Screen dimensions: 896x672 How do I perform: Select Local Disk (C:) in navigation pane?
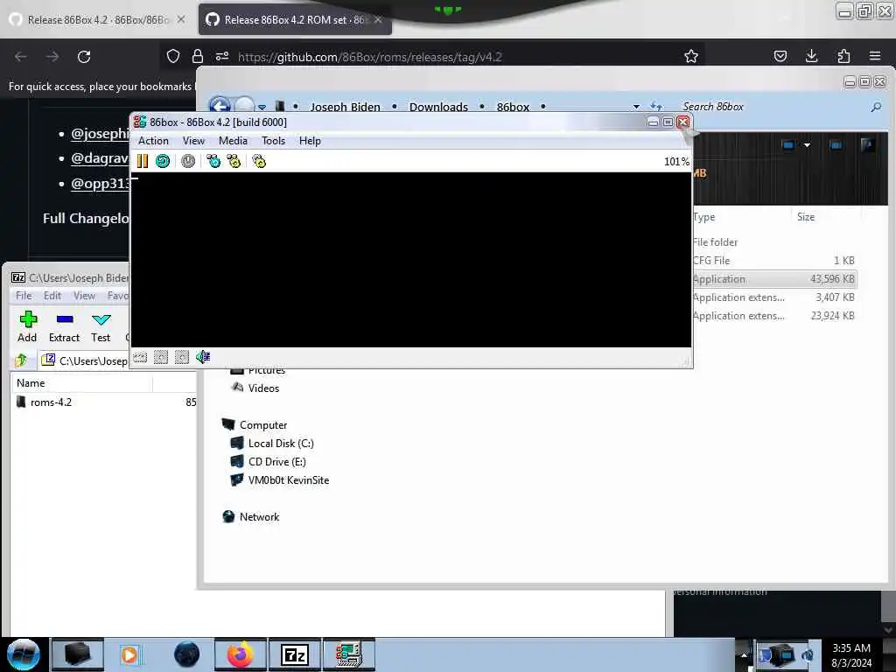(272, 444)
